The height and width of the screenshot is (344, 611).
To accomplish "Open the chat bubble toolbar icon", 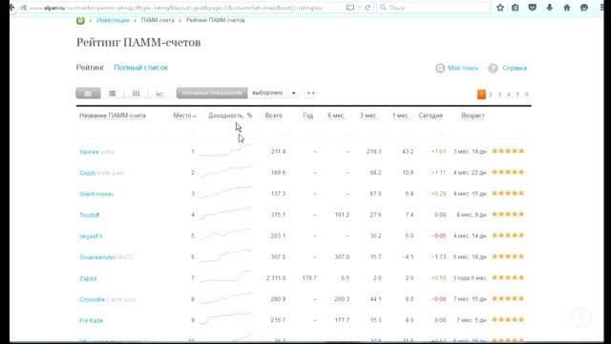I will click(x=583, y=8).
